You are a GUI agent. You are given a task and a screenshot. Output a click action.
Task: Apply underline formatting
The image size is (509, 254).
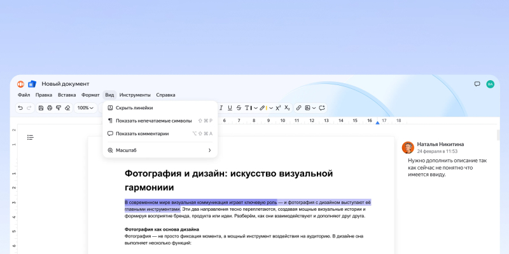(230, 108)
